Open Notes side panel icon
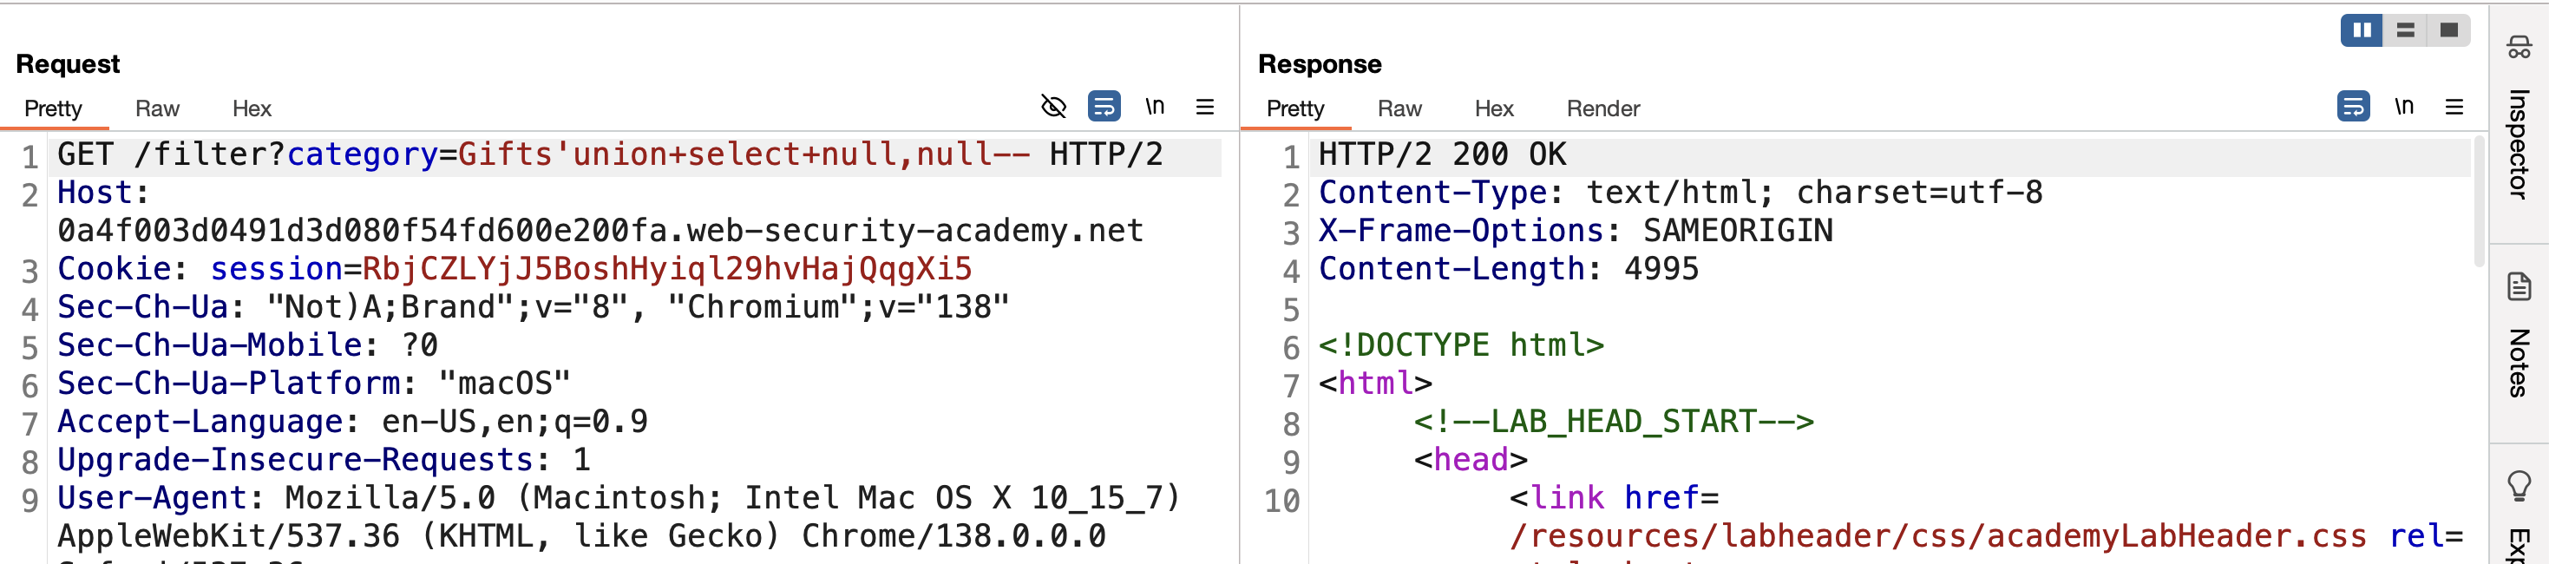Viewport: 2549px width, 564px height. pos(2519,287)
